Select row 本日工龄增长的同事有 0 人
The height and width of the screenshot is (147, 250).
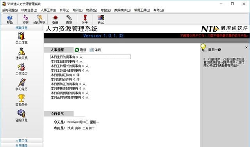[70, 66]
